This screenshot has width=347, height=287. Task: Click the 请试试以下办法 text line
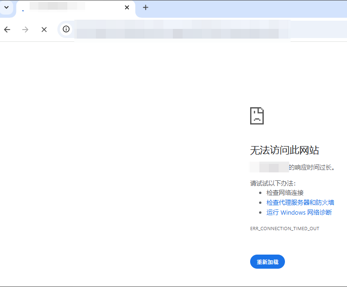(273, 183)
